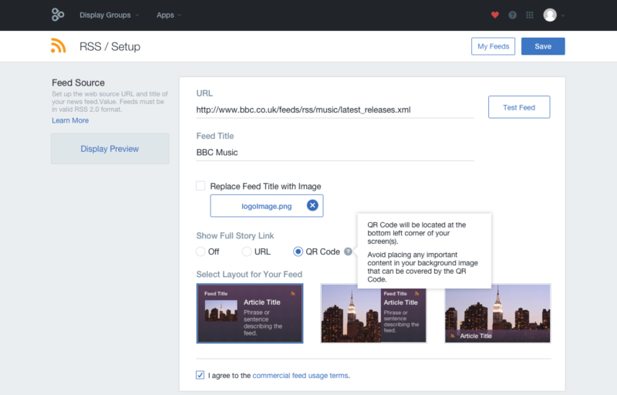Click the QR Code help tooltip icon
Screen dimensions: 617x395
[348, 252]
